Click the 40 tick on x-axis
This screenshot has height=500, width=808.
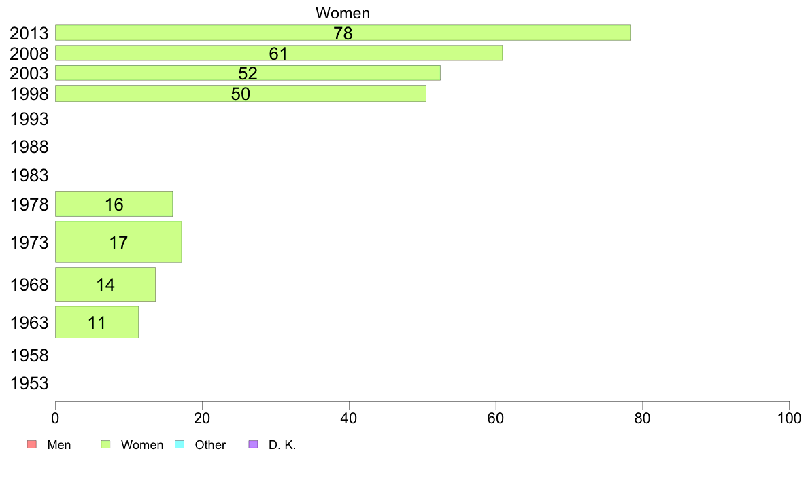click(349, 418)
